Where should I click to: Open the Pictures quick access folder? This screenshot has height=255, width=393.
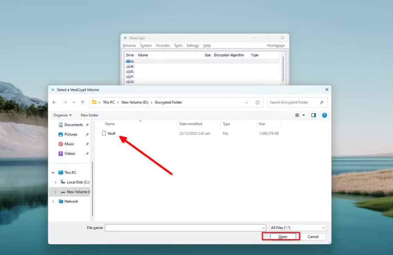(x=71, y=134)
